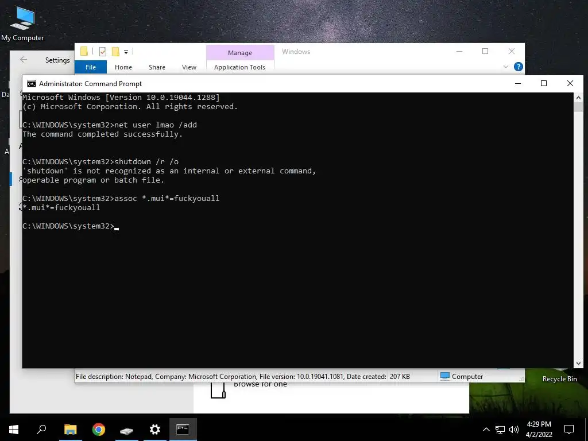
Task: Click scroll up arrow in Command Prompt
Action: click(578, 98)
